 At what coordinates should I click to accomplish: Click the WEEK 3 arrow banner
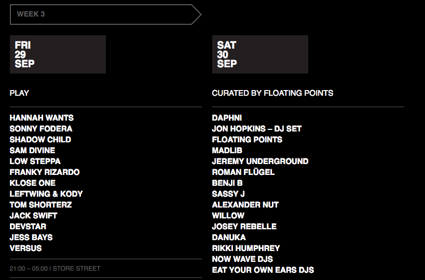coord(105,14)
